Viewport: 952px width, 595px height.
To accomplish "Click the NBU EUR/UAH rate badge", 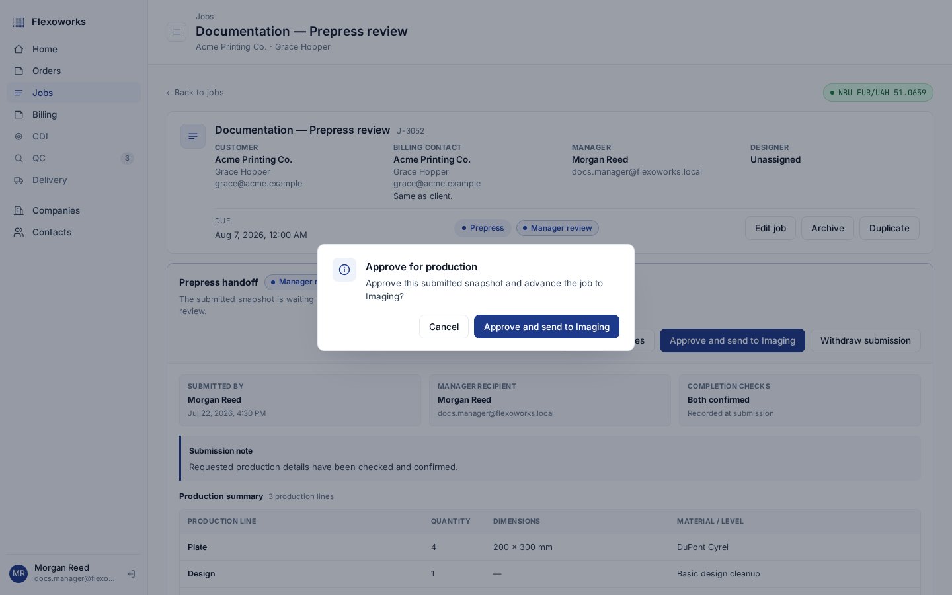I will pos(878,93).
